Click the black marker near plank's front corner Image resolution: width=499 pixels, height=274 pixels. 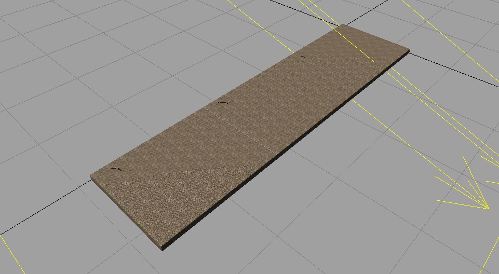pyautogui.click(x=116, y=169)
